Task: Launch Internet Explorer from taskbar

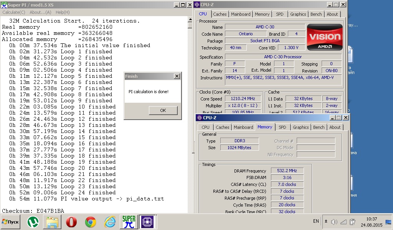Action: click(x=110, y=222)
